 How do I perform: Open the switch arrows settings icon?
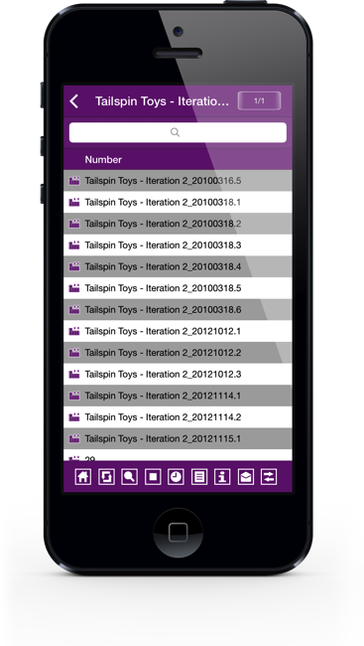(269, 477)
